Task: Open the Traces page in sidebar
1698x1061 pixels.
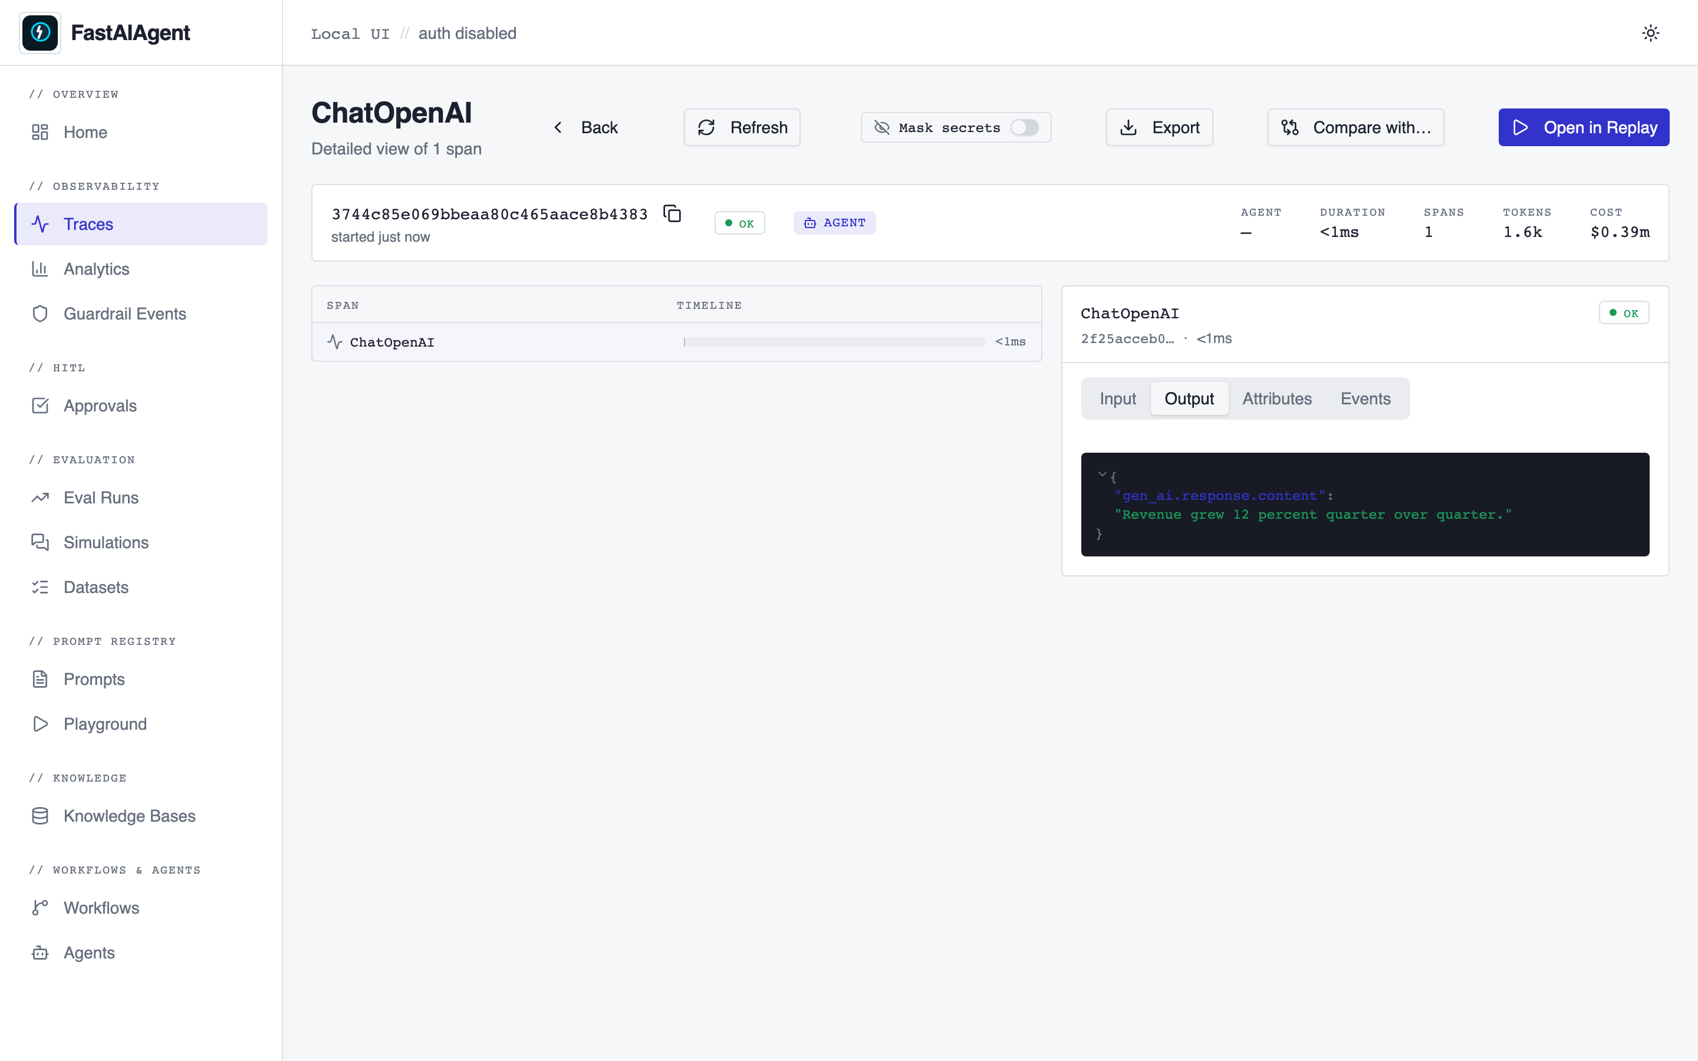Action: pos(141,224)
